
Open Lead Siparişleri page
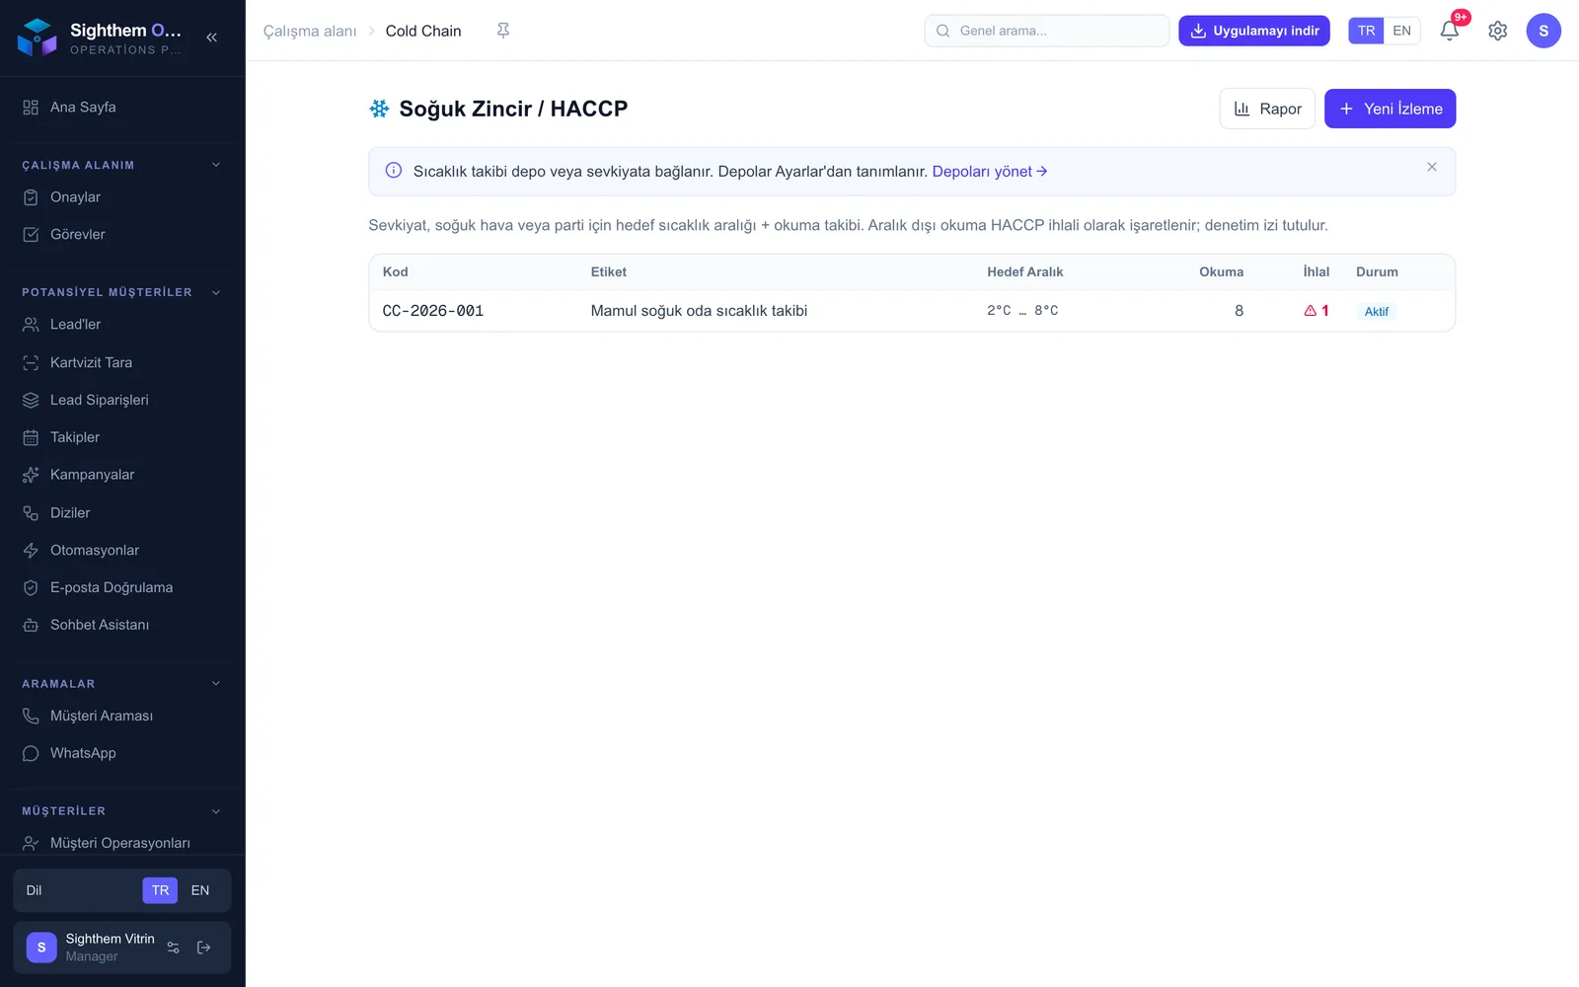(x=122, y=400)
